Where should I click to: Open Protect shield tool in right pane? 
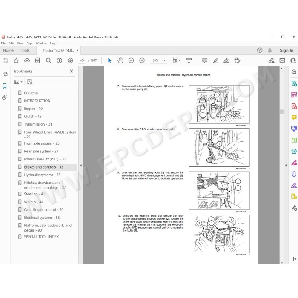coord(294,174)
